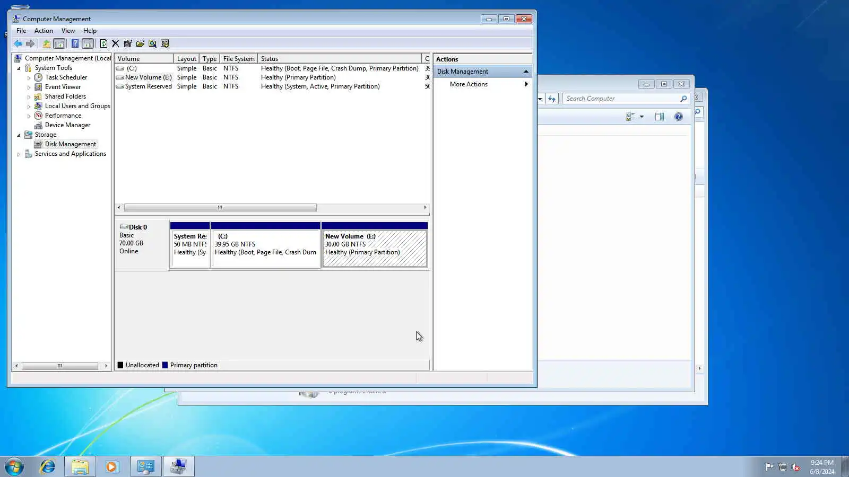Select the Disk 0 label box
Viewport: 849px width, 477px height.
click(142, 246)
